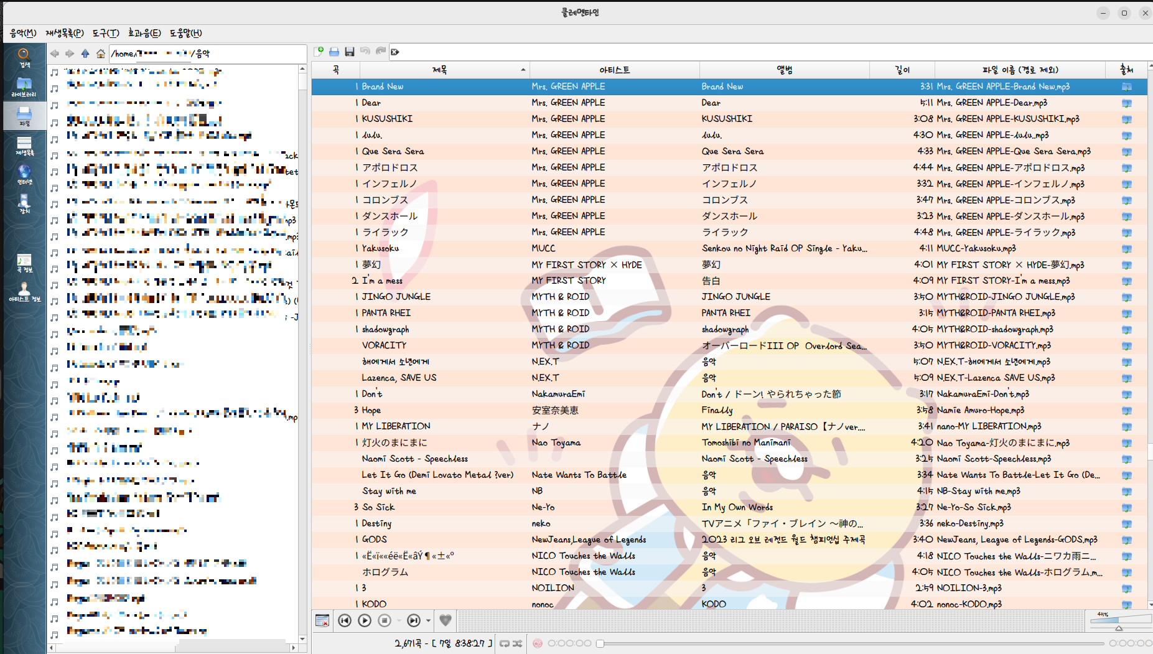This screenshot has height=654, width=1153.
Task: Toggle repeat mode
Action: pyautogui.click(x=505, y=643)
